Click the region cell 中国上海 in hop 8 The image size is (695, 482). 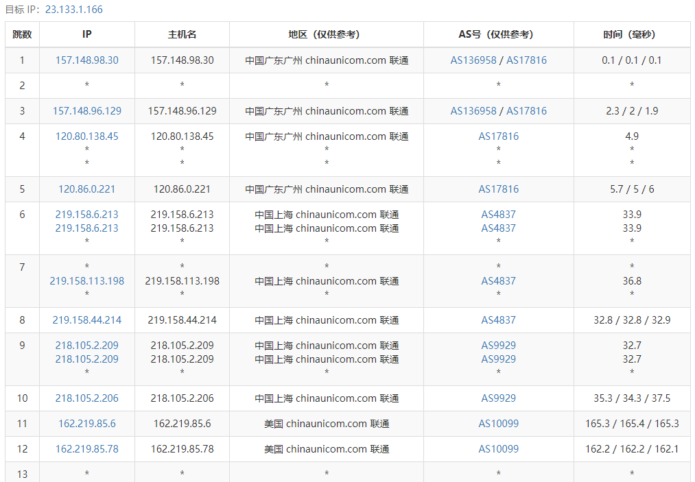[327, 320]
